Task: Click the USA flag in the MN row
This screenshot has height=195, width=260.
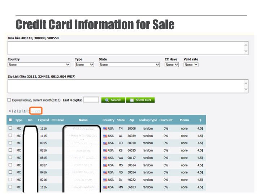Action: point(105,187)
